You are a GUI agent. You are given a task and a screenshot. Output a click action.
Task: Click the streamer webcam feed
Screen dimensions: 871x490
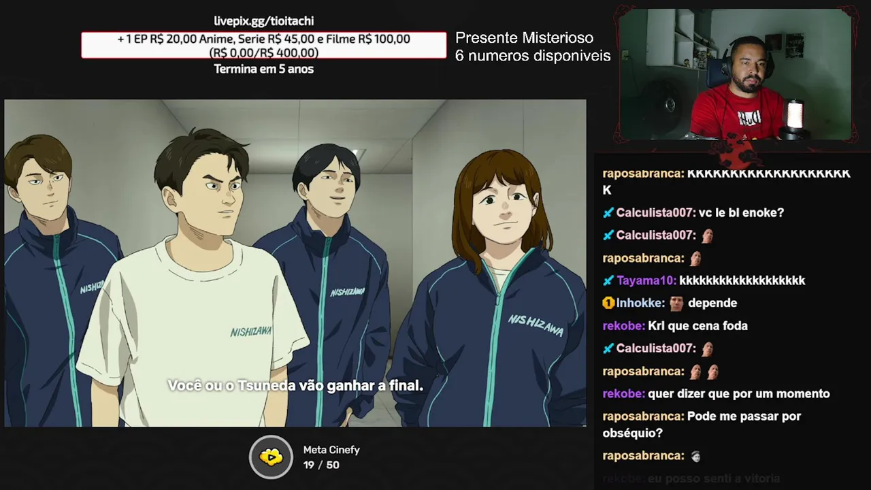tap(735, 74)
